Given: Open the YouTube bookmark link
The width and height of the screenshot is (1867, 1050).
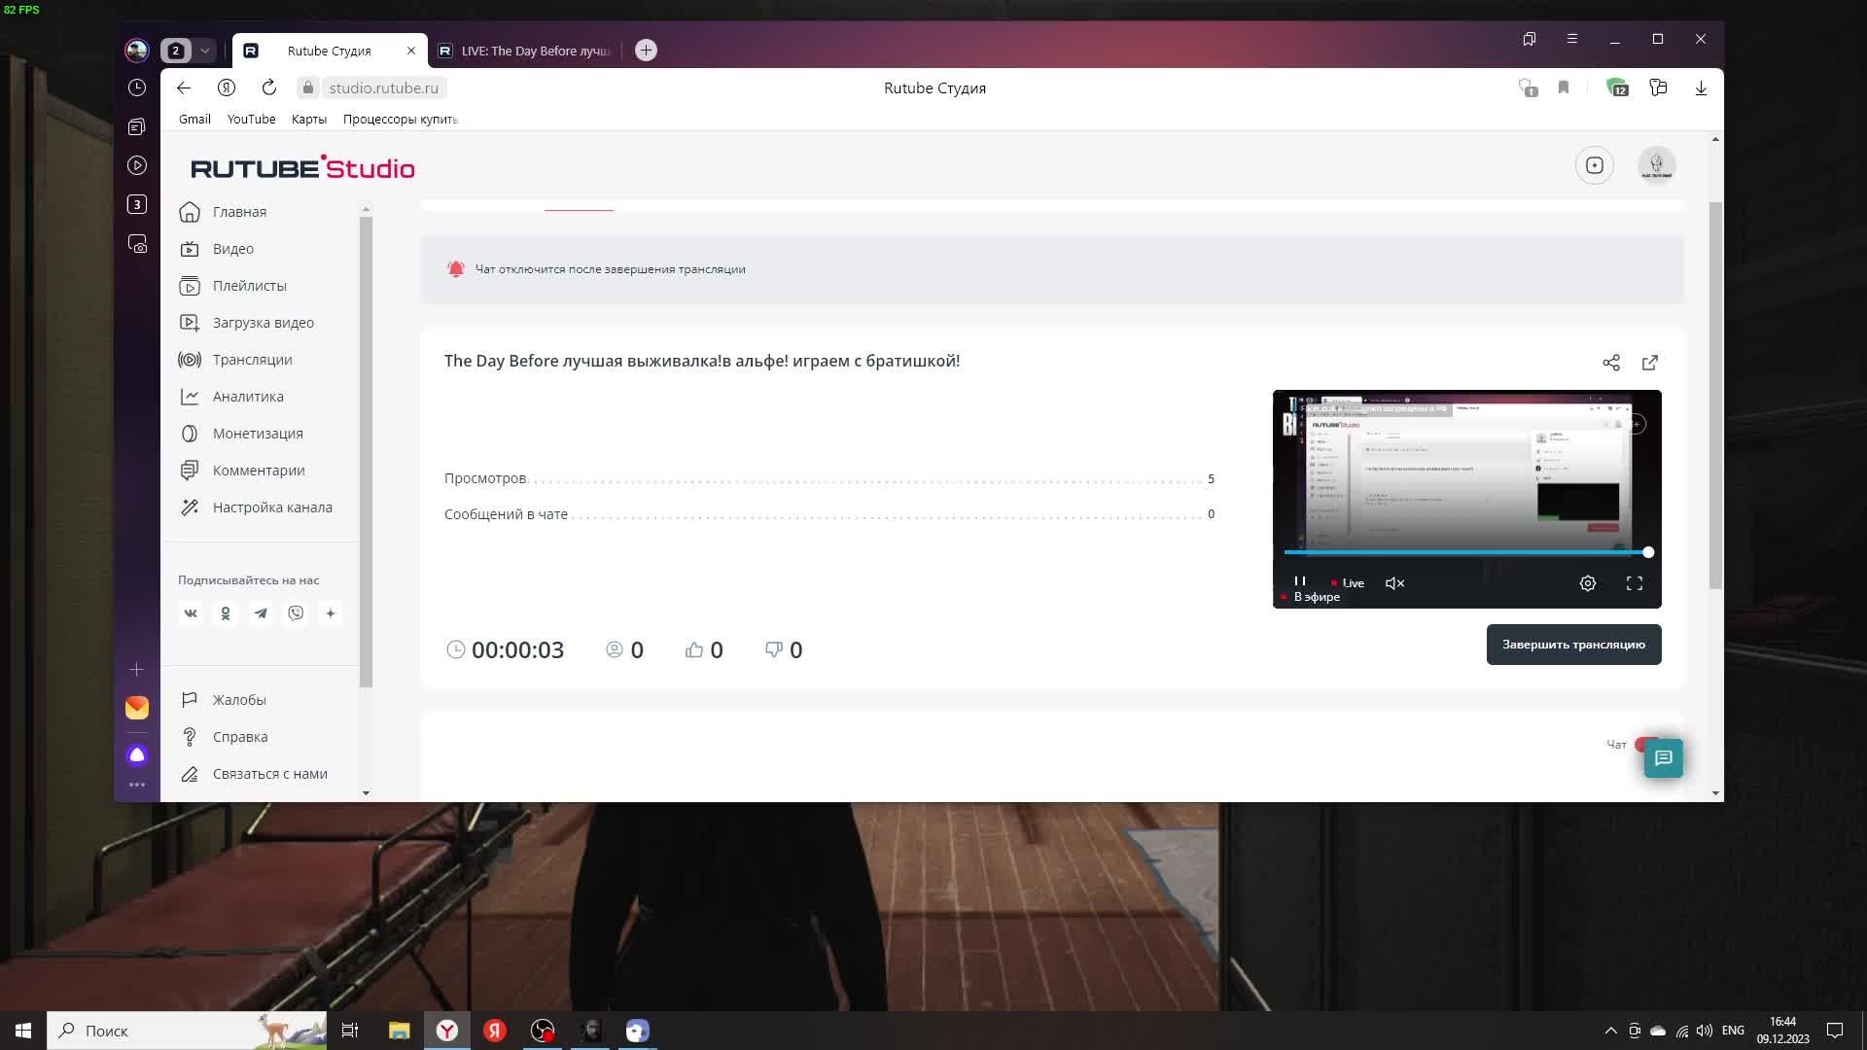Looking at the screenshot, I should tap(251, 119).
